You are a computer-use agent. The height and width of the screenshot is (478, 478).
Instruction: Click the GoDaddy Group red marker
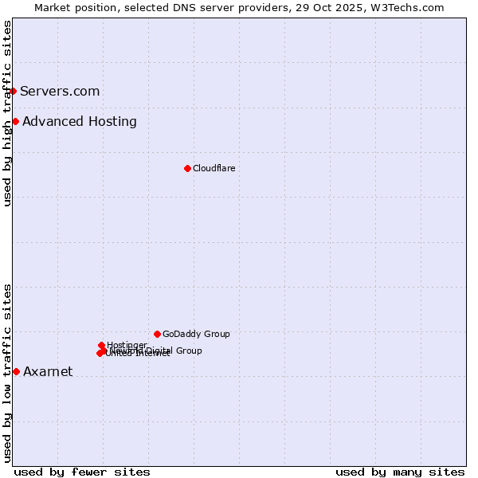click(x=157, y=334)
